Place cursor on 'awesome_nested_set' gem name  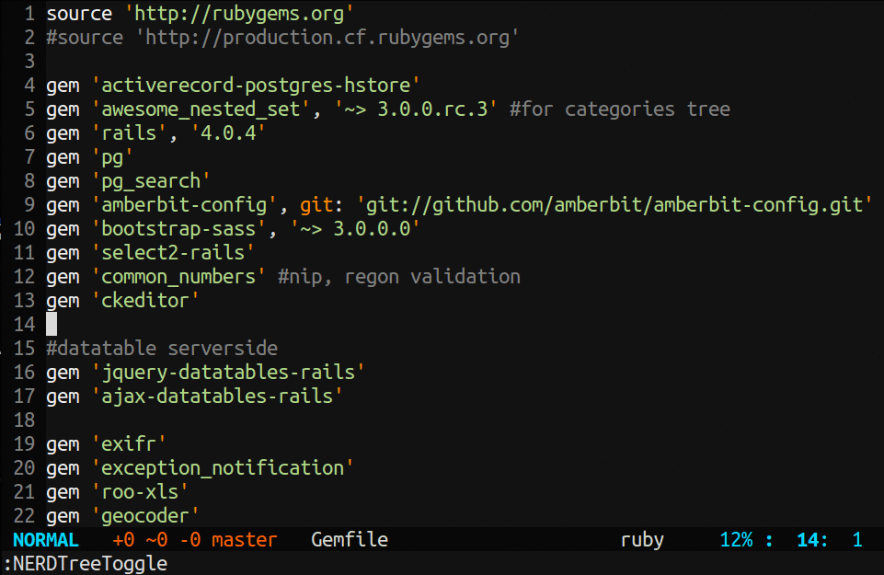(x=201, y=109)
